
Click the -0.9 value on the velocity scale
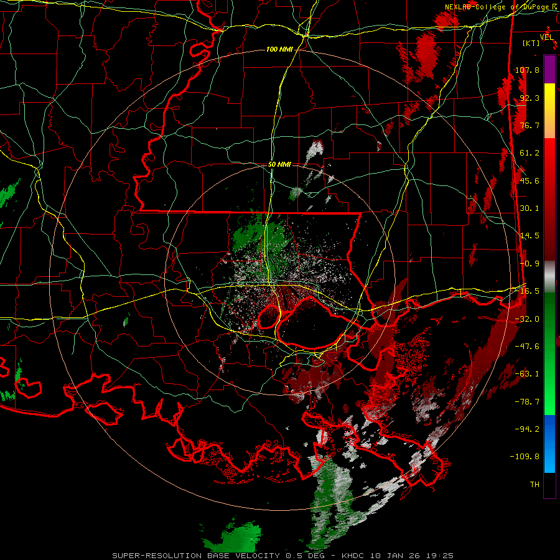coord(530,264)
